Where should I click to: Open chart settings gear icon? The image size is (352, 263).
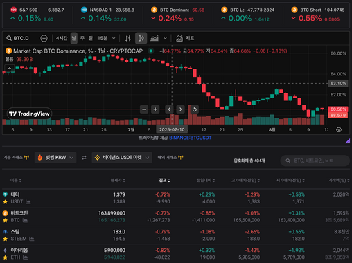point(339,130)
